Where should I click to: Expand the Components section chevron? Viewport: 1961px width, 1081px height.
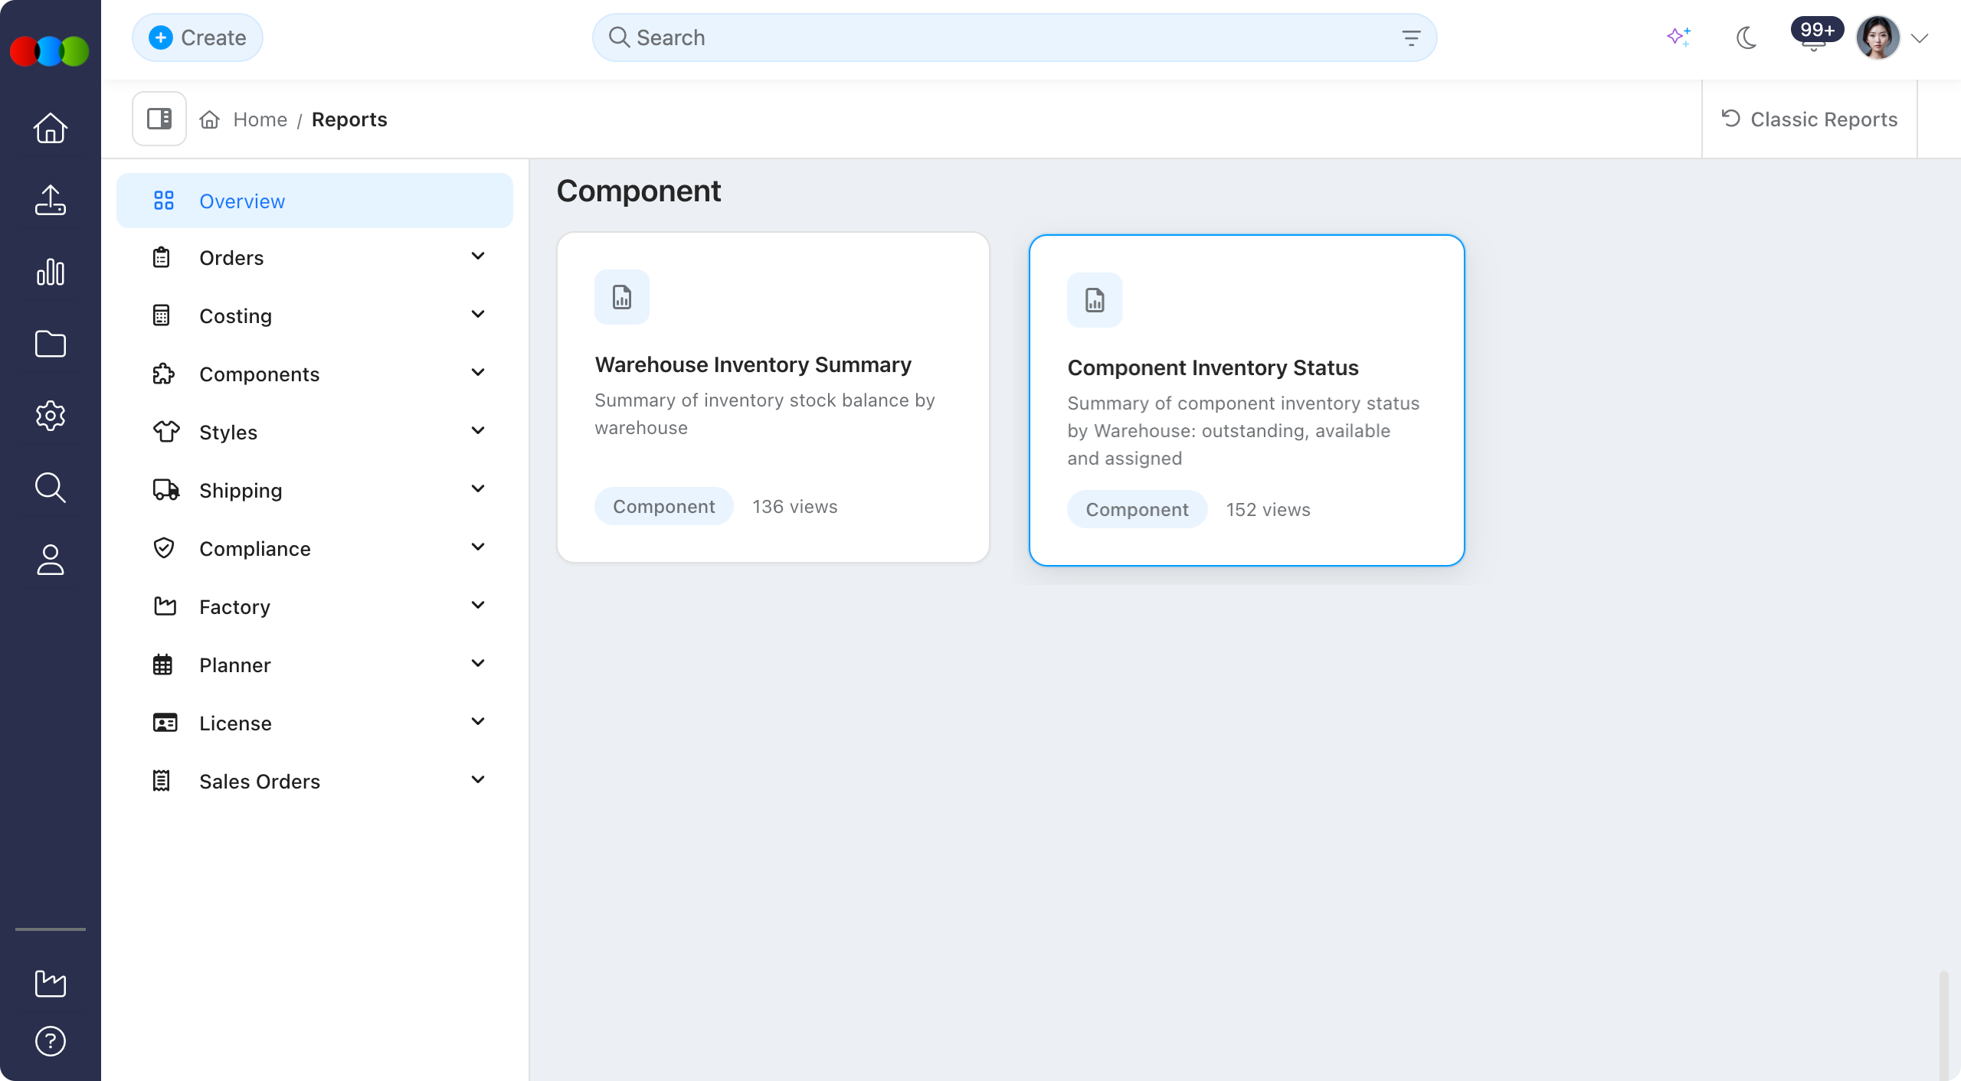(x=478, y=373)
